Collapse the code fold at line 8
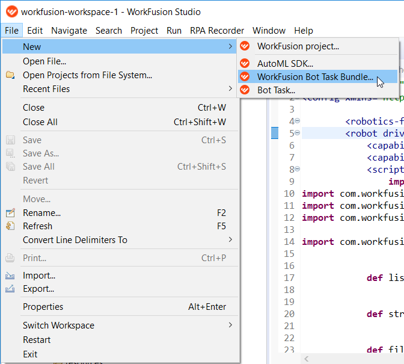Screen dimensions: 404x364 click(297, 169)
